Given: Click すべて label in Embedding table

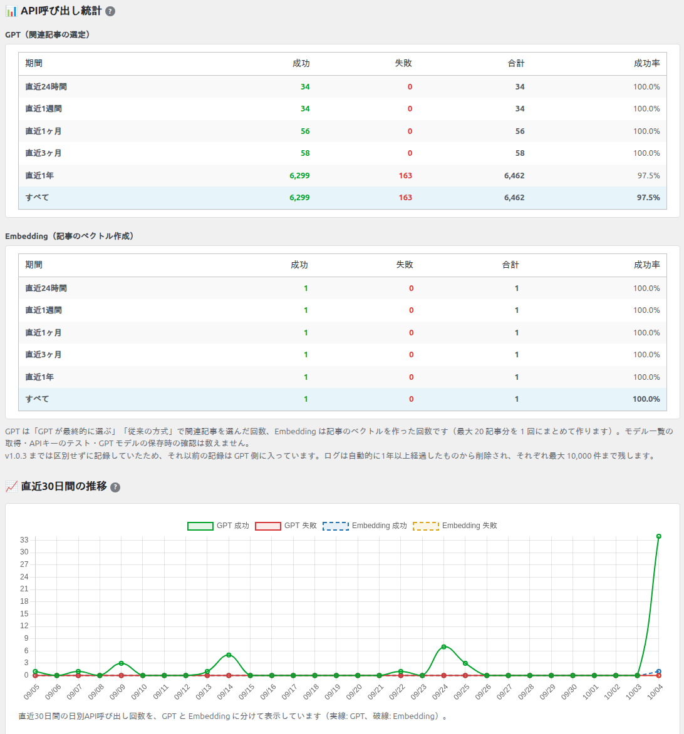Looking at the screenshot, I should pos(37,399).
